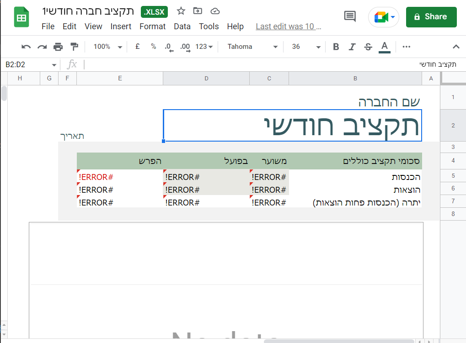Redo the last action
This screenshot has width=466, height=343.
pyautogui.click(x=42, y=47)
